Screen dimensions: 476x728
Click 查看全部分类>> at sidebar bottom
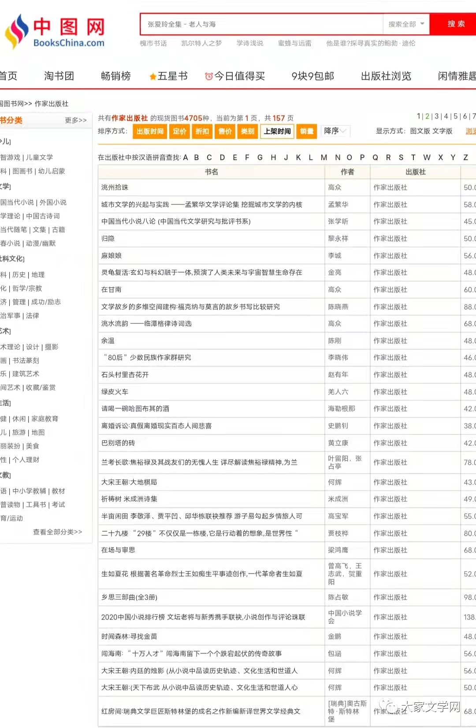click(58, 532)
